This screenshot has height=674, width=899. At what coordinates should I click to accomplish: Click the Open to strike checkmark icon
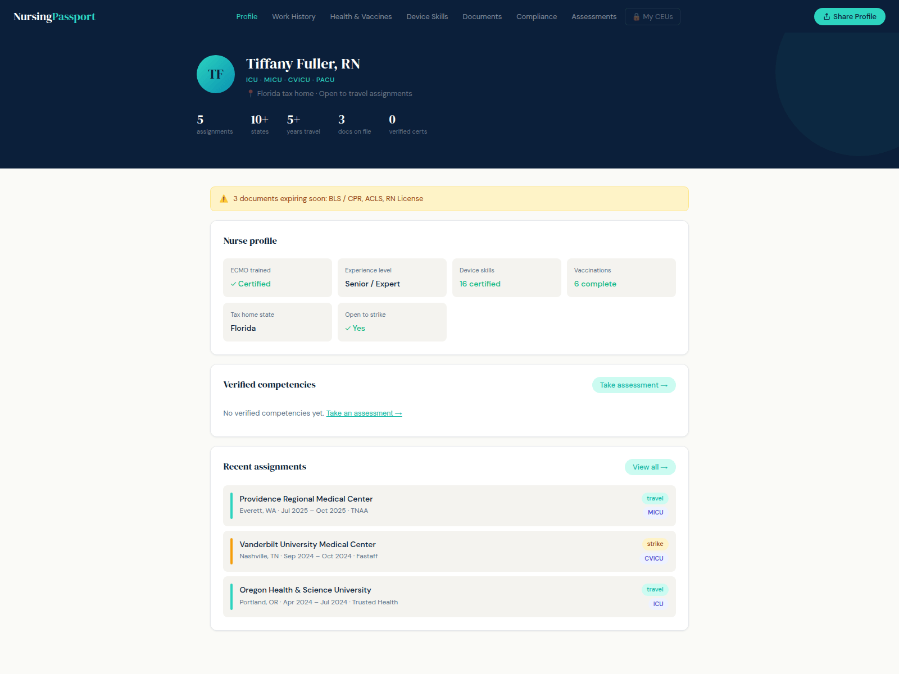click(348, 329)
